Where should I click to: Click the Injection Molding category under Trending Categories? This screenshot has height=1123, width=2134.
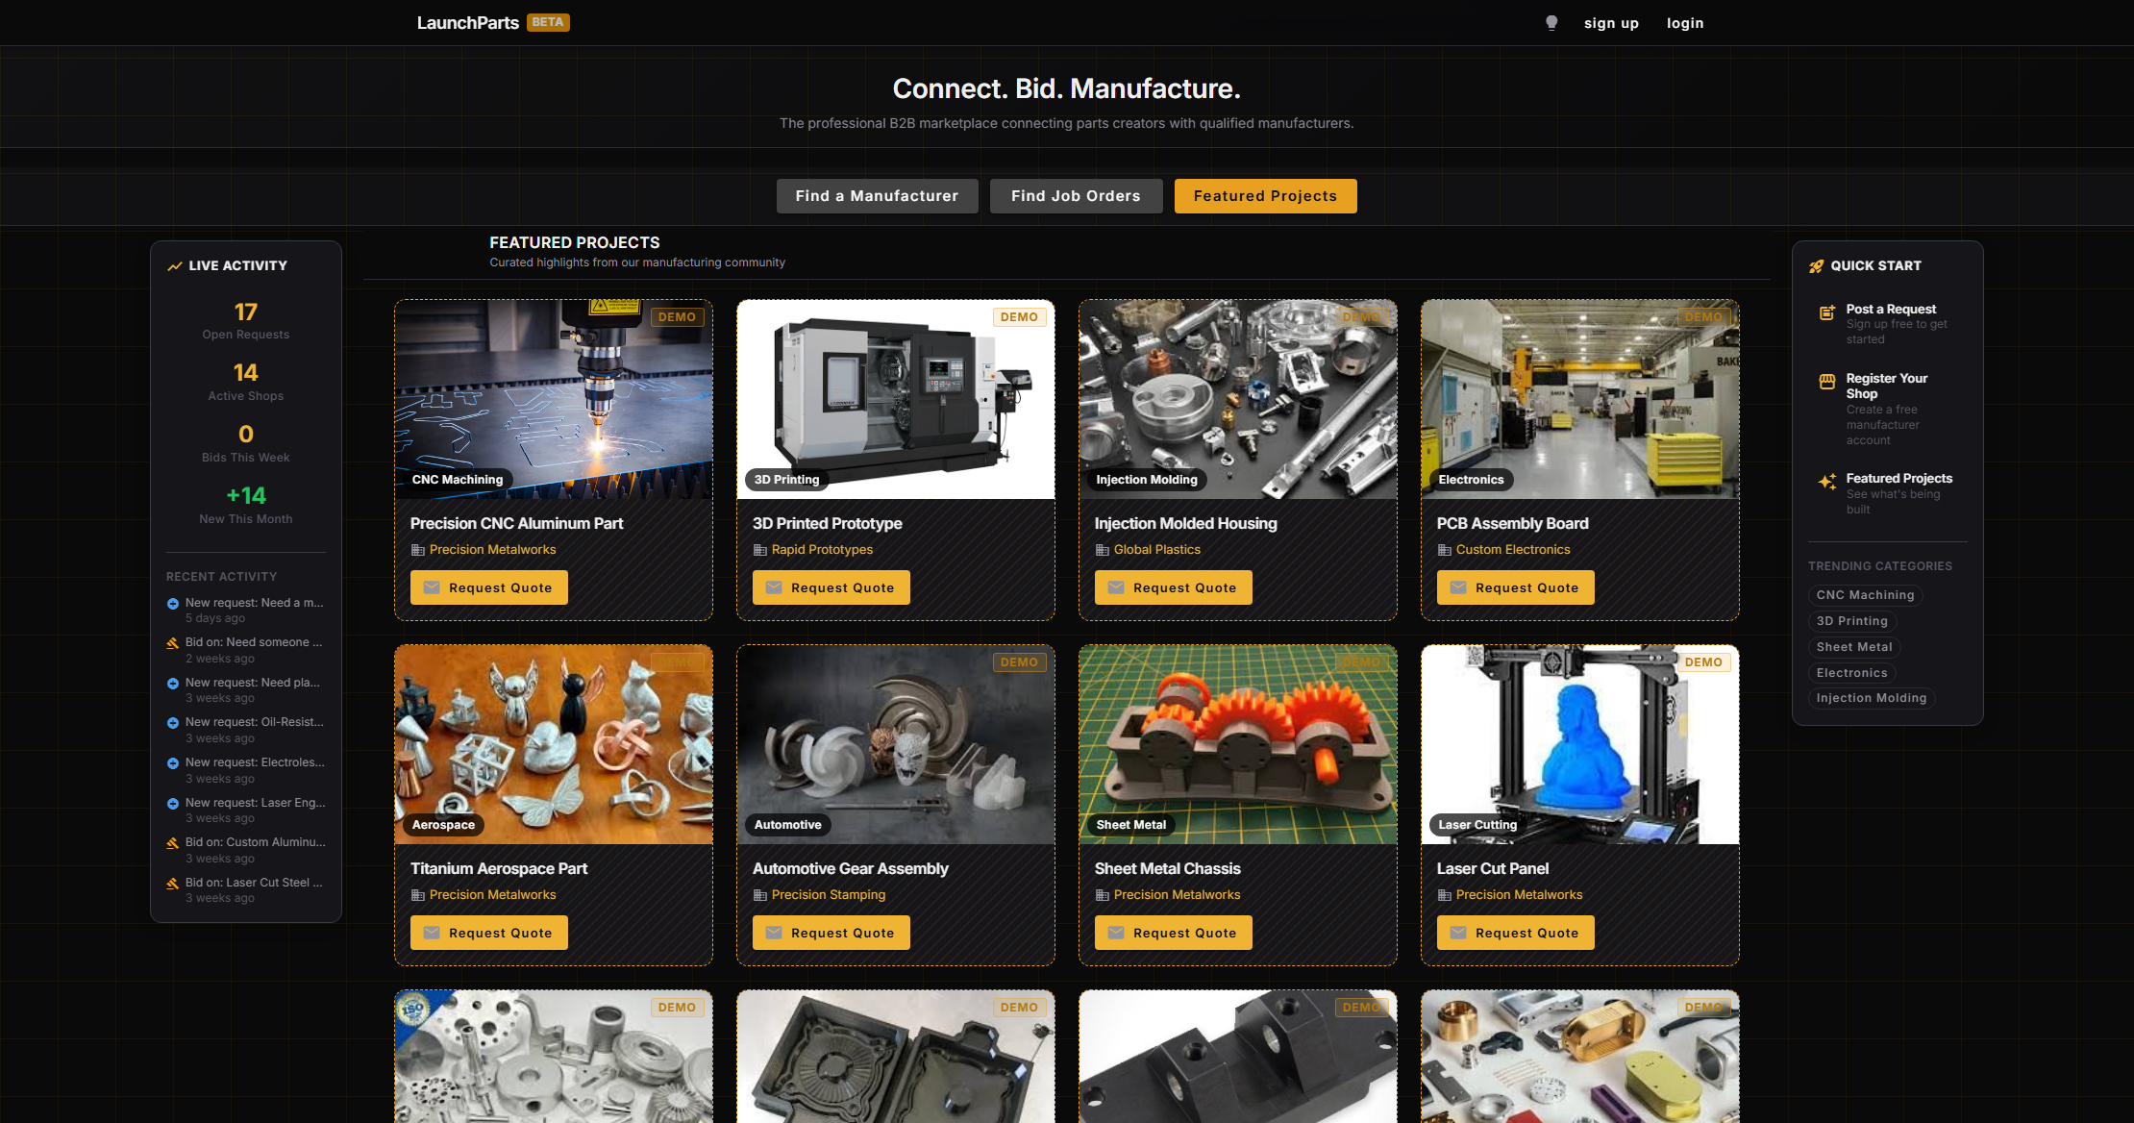1872,697
